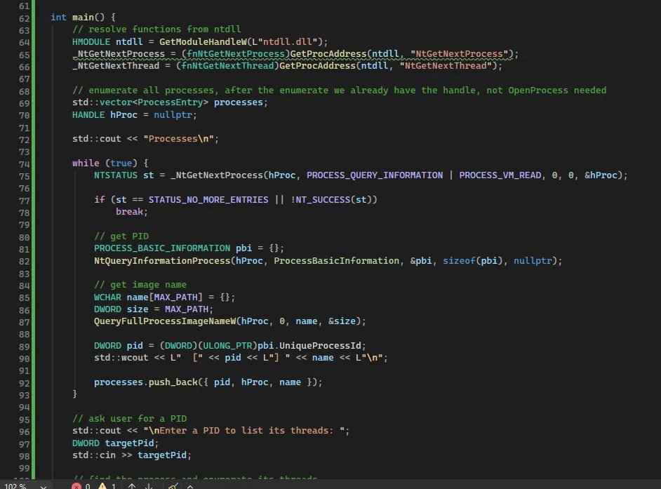Click 'UniqueProcessId' member

tap(321, 346)
